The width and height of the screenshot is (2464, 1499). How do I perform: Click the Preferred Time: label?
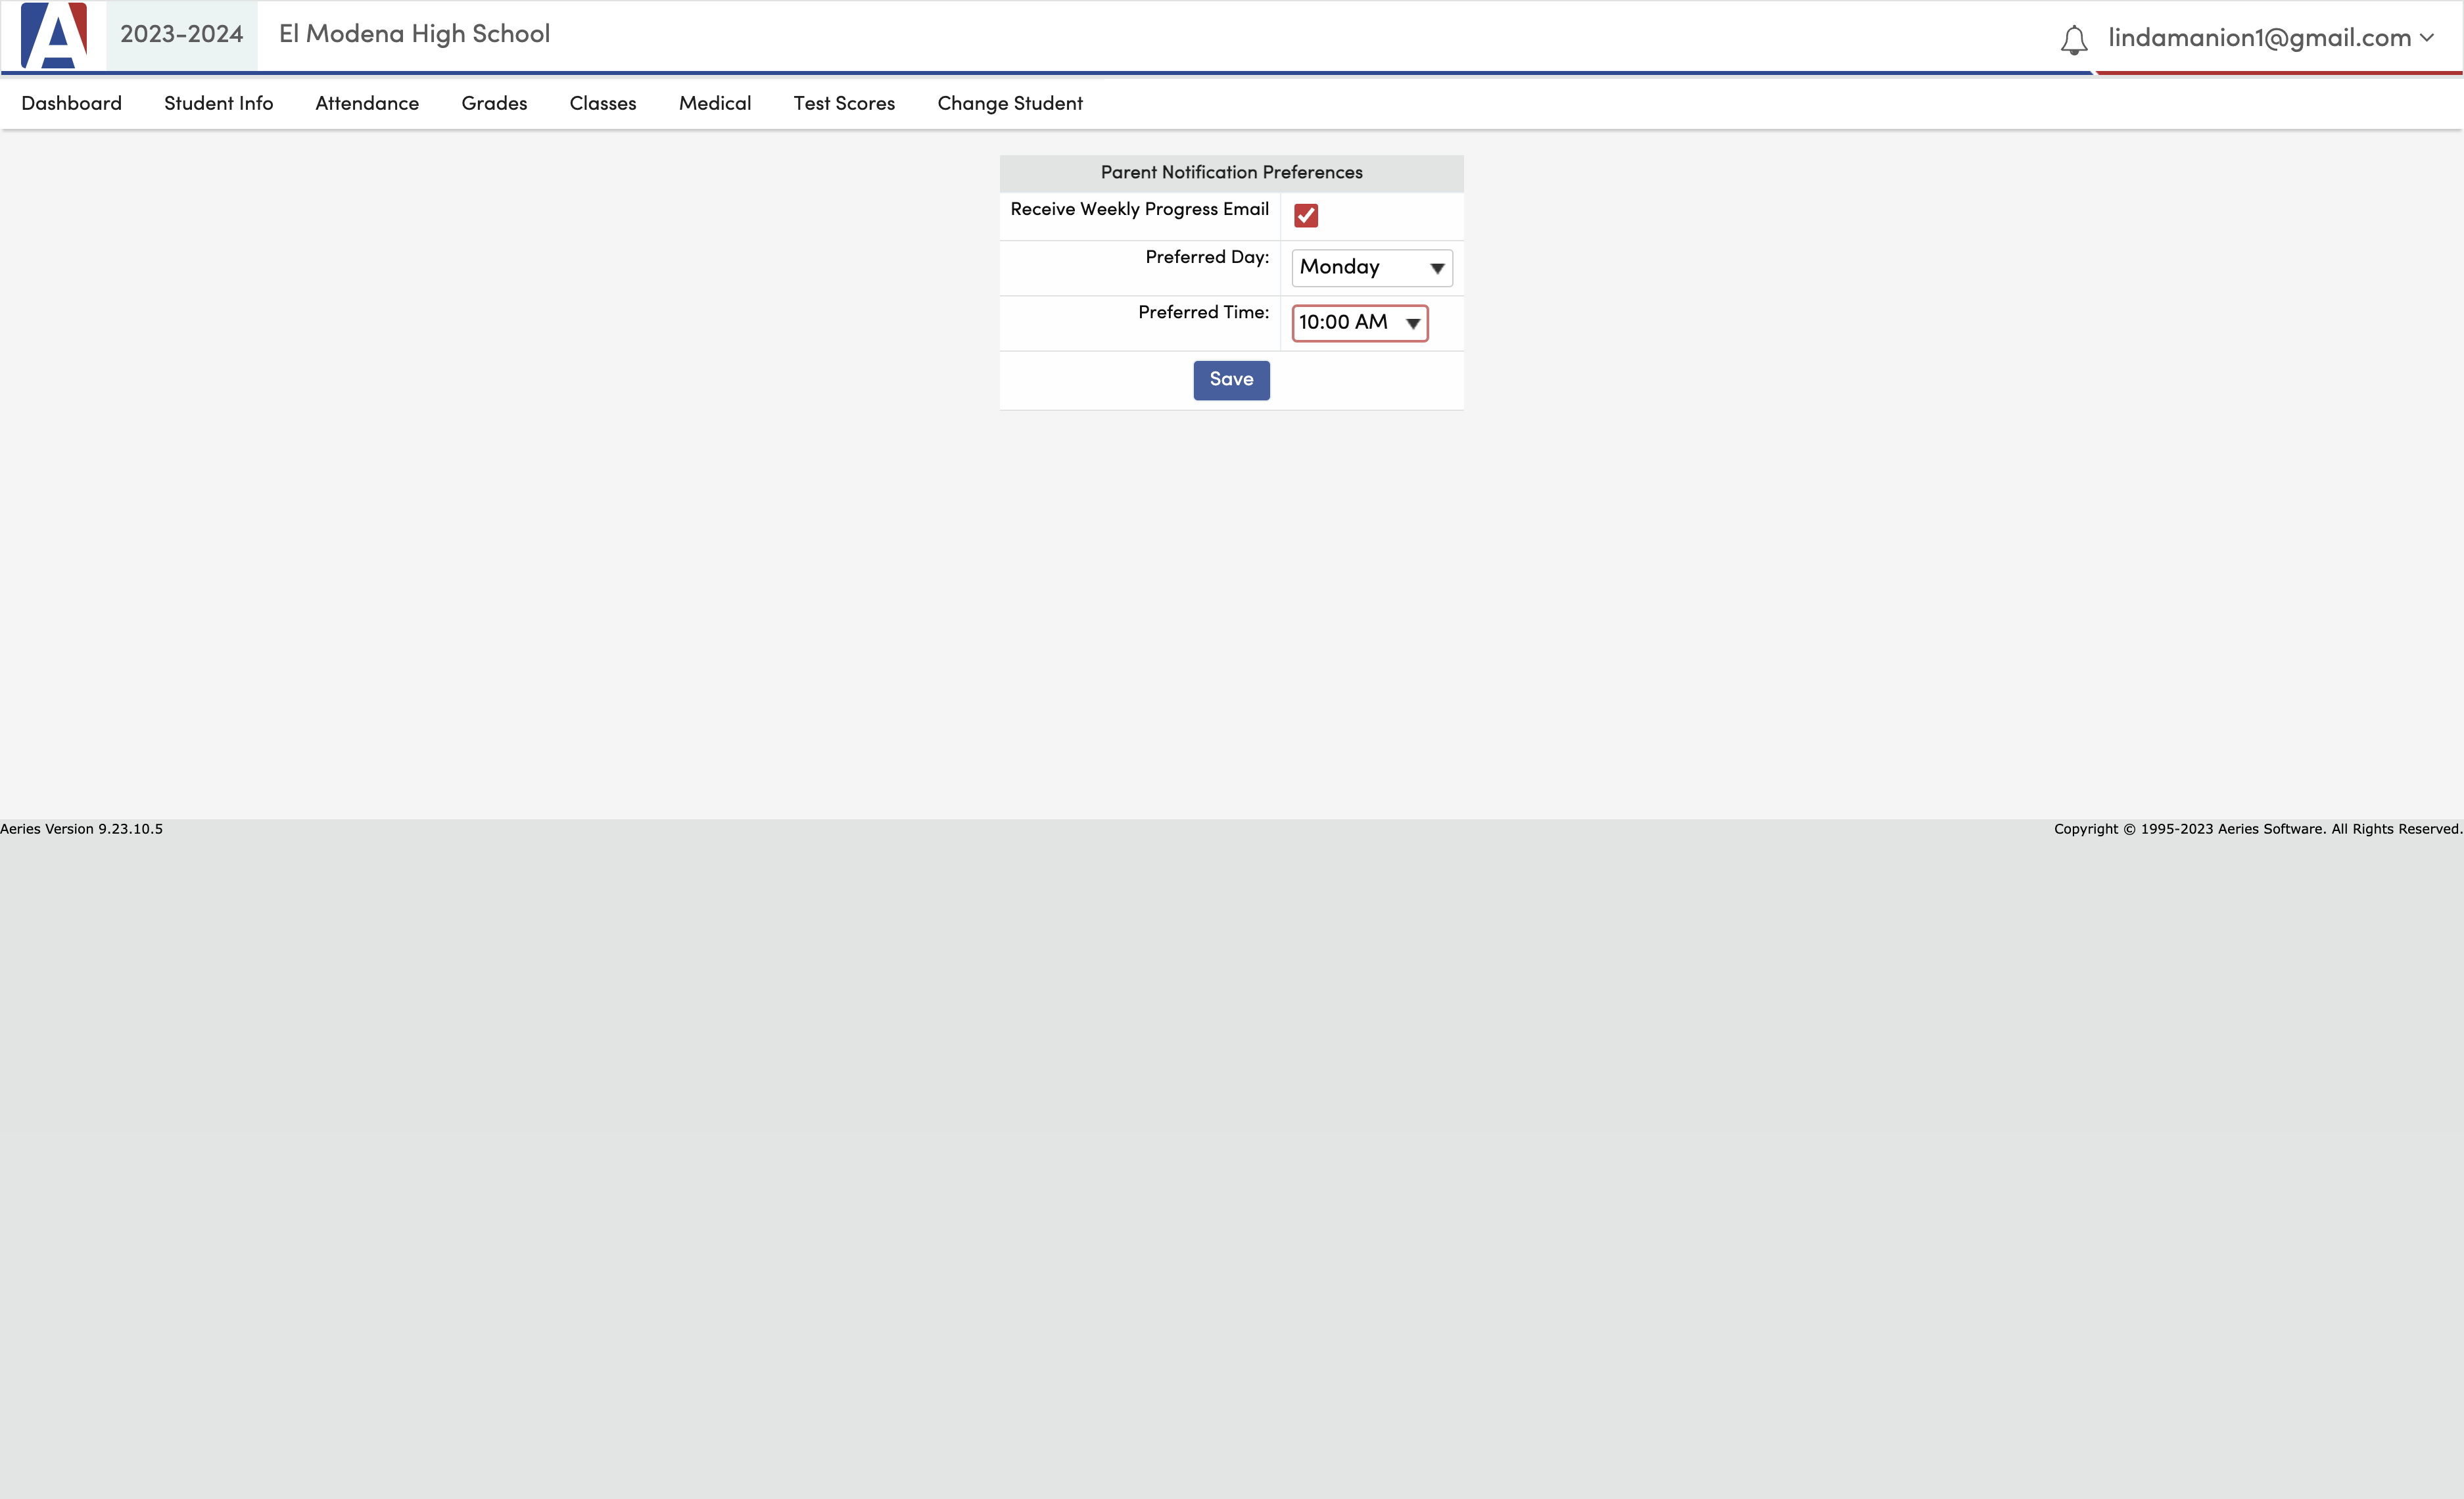point(1203,312)
